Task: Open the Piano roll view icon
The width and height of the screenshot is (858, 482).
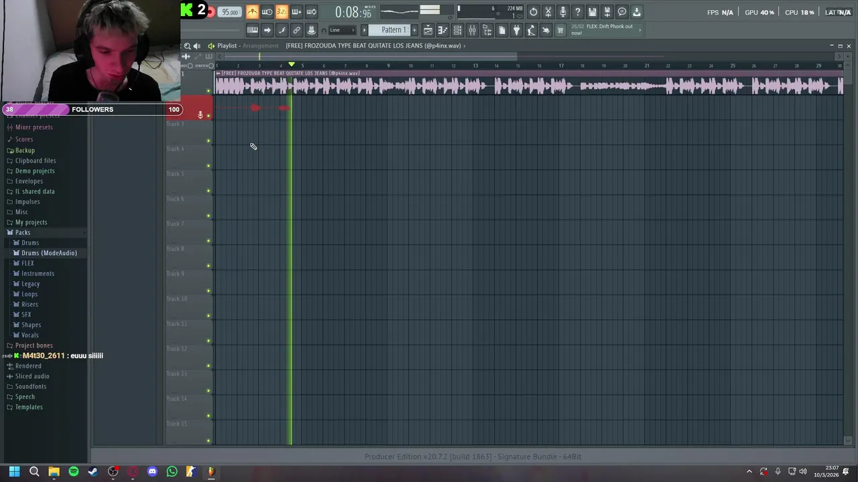Action: [x=442, y=30]
